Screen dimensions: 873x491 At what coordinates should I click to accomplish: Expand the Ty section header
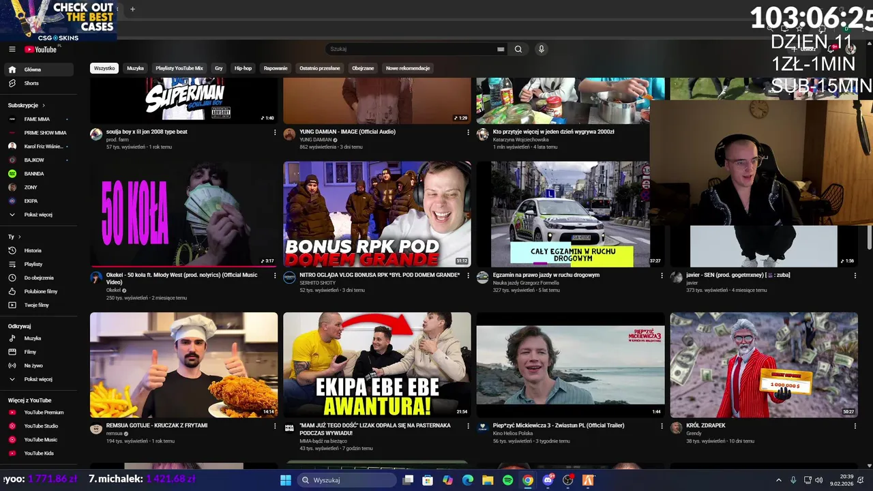14,237
